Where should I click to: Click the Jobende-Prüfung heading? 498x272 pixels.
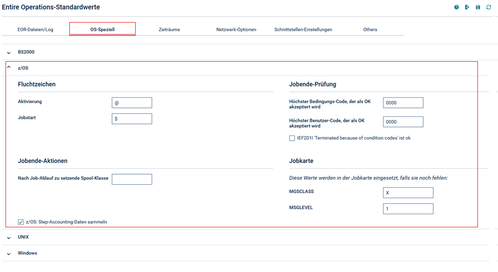click(313, 84)
